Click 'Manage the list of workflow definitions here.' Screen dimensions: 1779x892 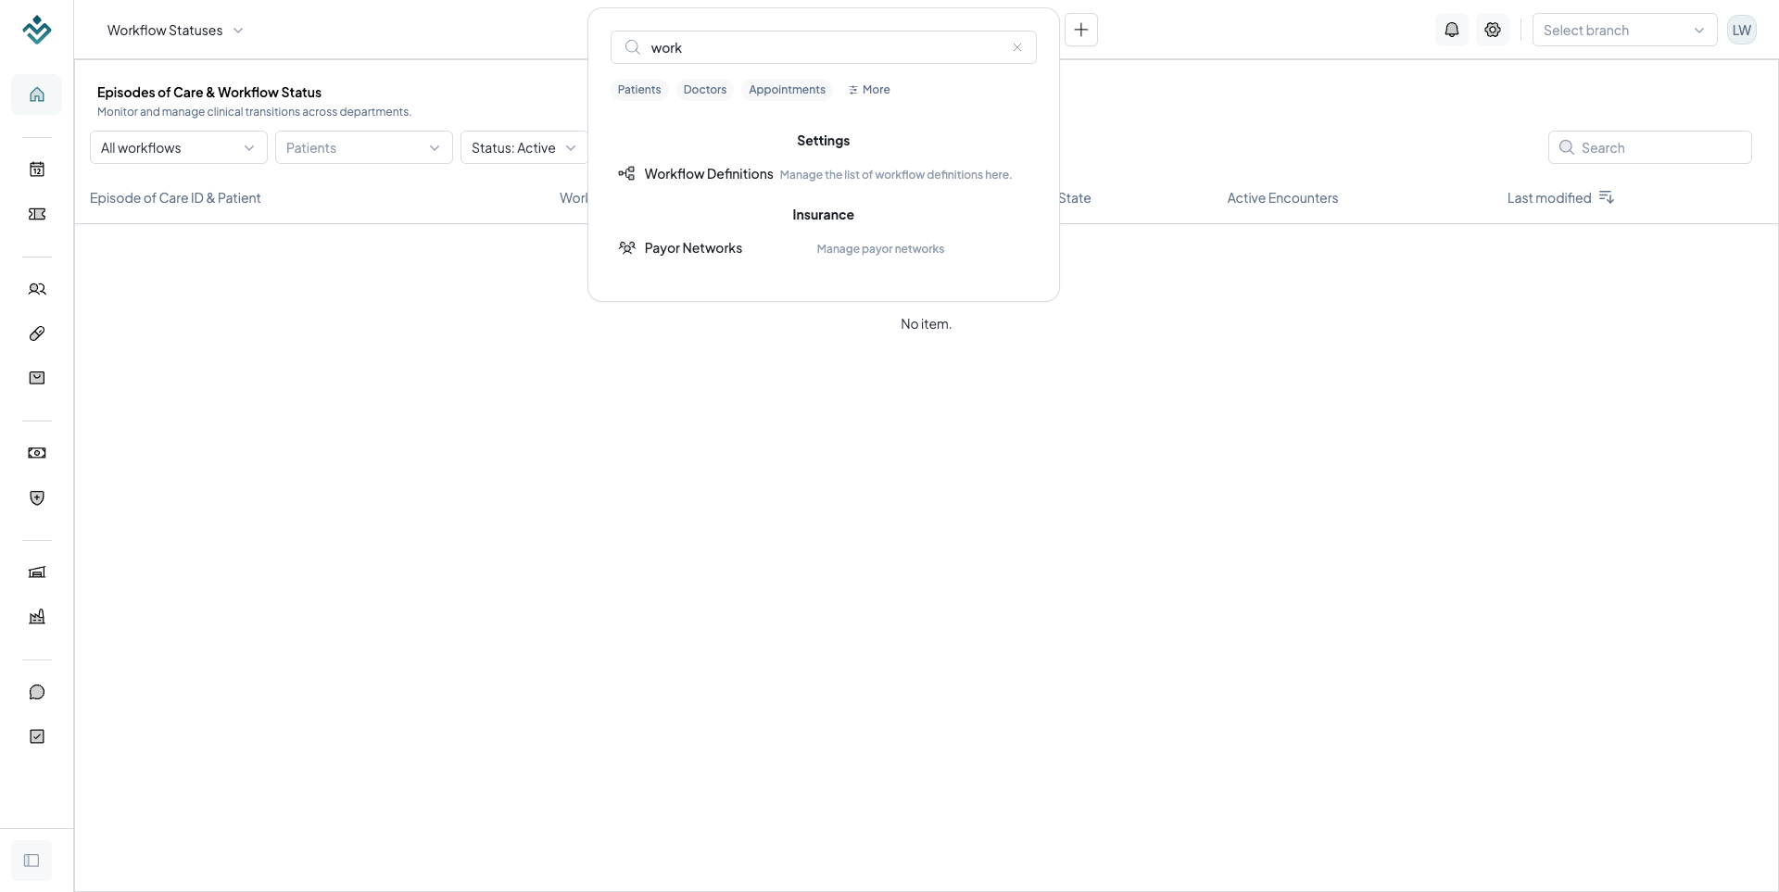coord(896,175)
